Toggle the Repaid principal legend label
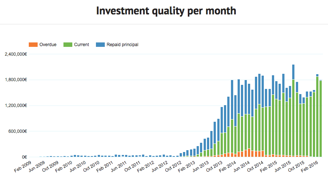Screen dimensions: 328x183 [122, 45]
